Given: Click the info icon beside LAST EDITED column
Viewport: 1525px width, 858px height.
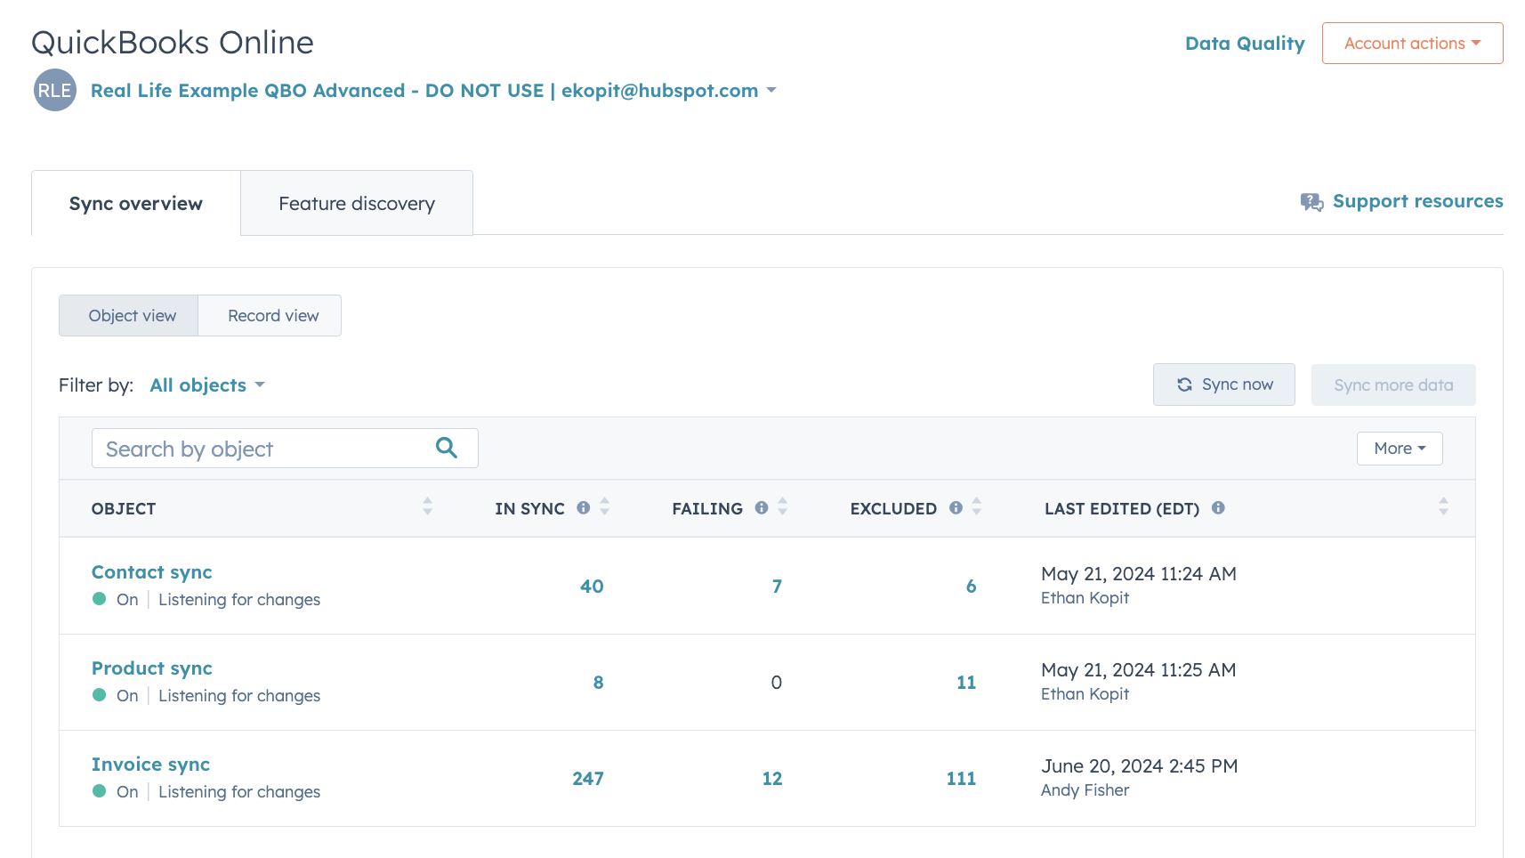Looking at the screenshot, I should click(x=1218, y=508).
